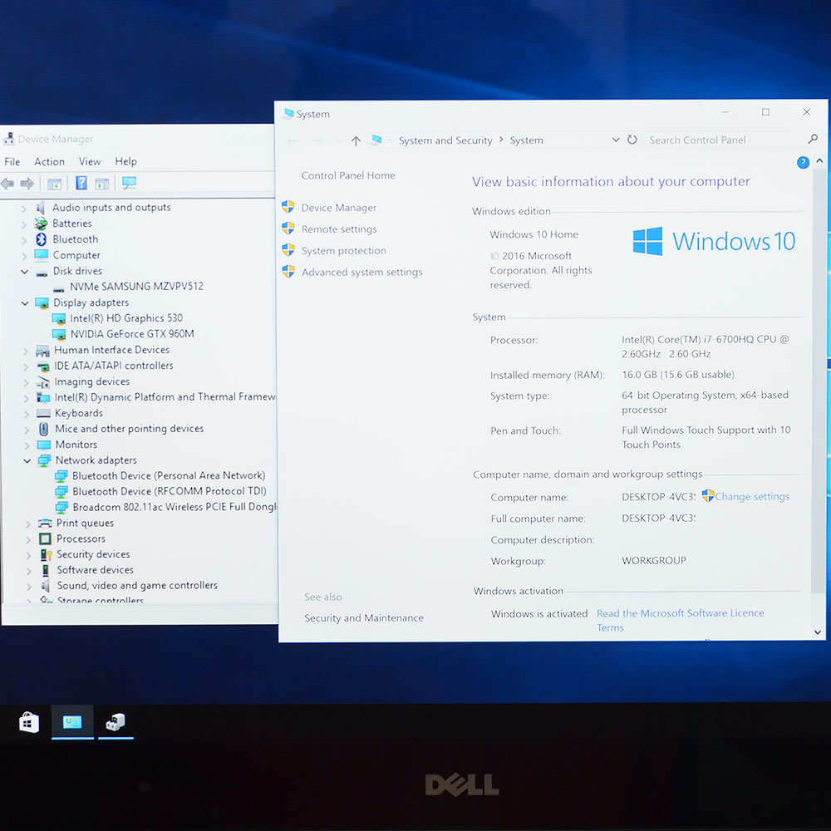Click the search magnifier icon in Control Panel
The width and height of the screenshot is (831, 831).
click(813, 140)
